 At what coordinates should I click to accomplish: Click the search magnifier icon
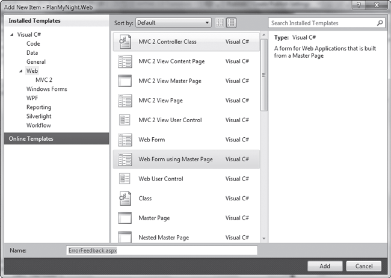[380, 23]
